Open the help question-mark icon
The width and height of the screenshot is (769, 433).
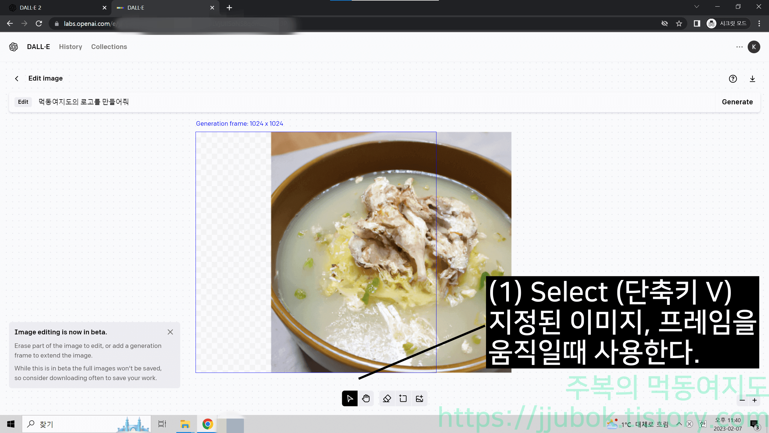[733, 79]
